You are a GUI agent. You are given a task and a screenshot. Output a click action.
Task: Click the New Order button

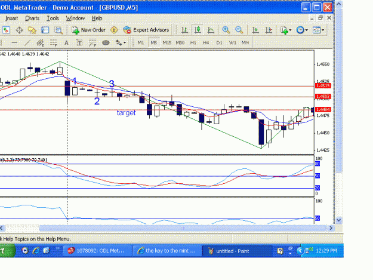click(89, 30)
